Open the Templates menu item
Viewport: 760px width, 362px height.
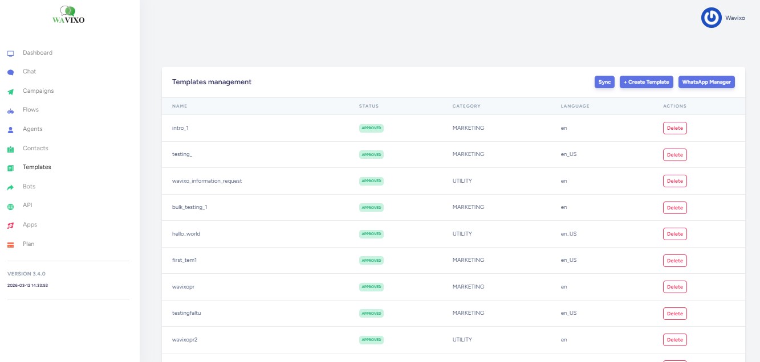36,167
